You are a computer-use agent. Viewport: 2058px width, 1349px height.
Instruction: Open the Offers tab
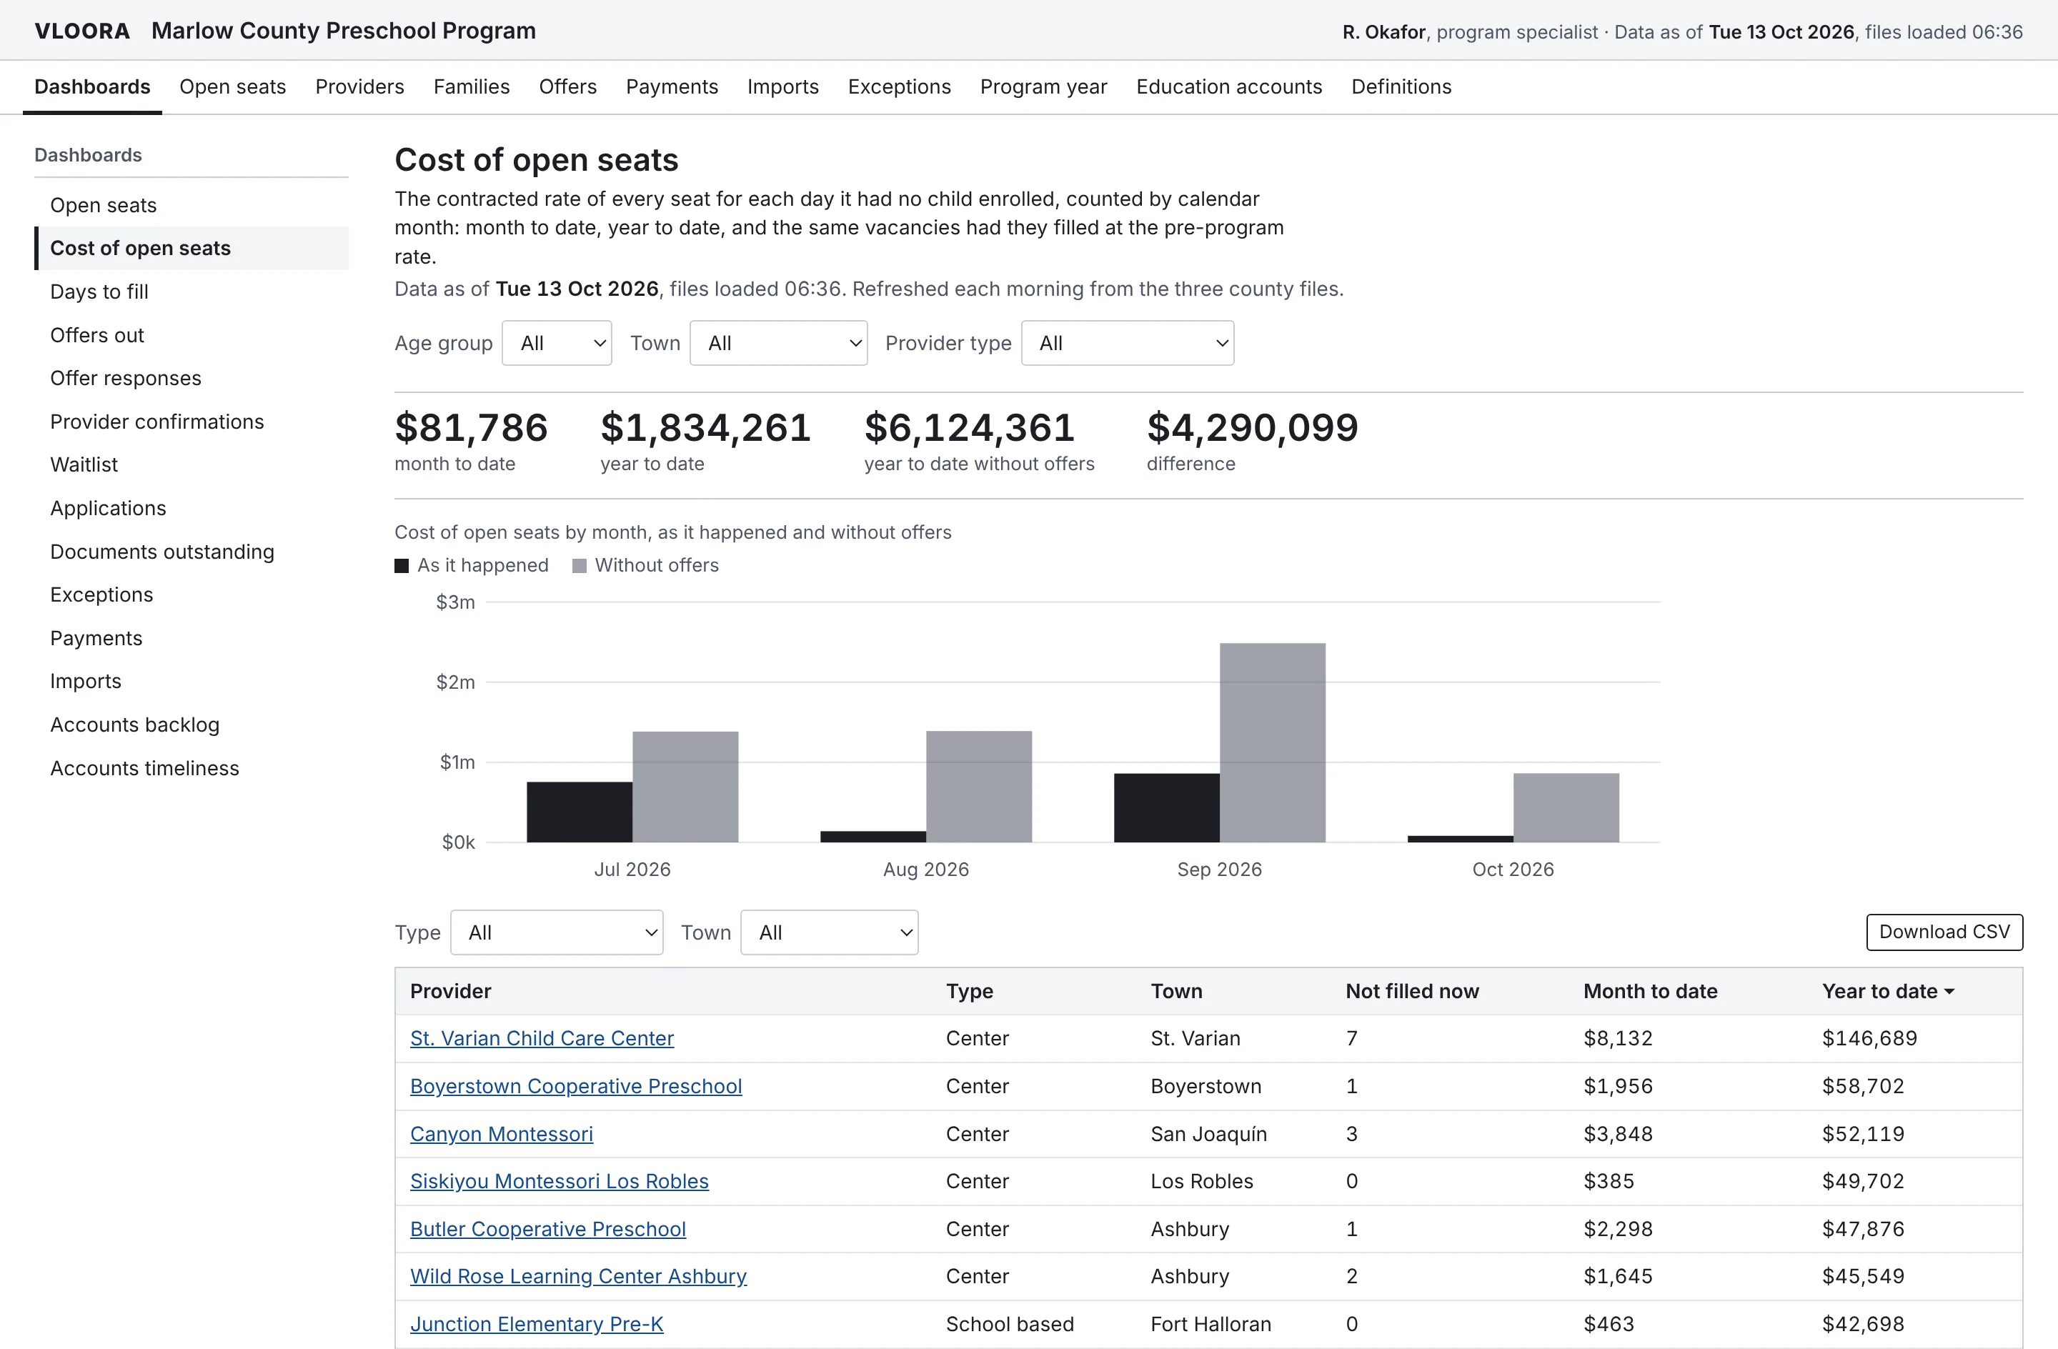[567, 86]
